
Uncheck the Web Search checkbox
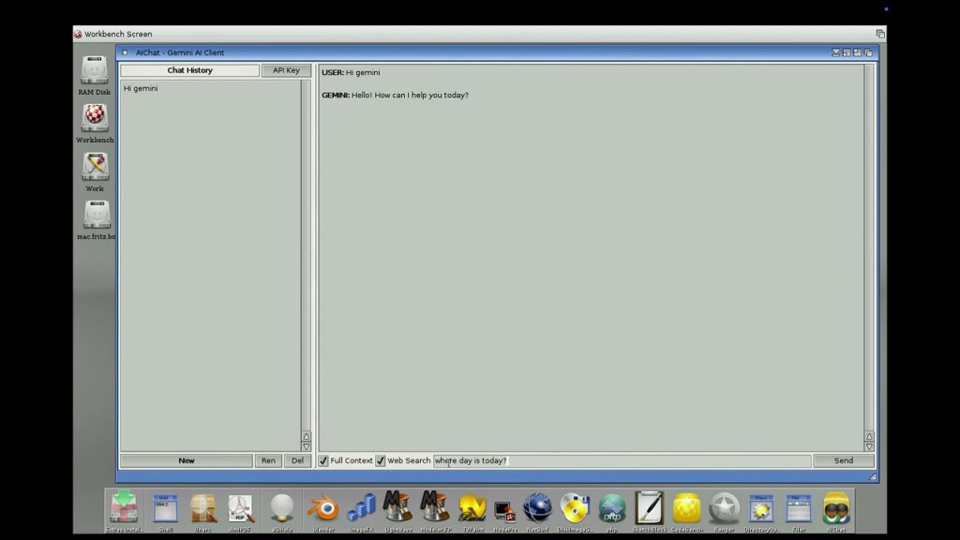(381, 460)
